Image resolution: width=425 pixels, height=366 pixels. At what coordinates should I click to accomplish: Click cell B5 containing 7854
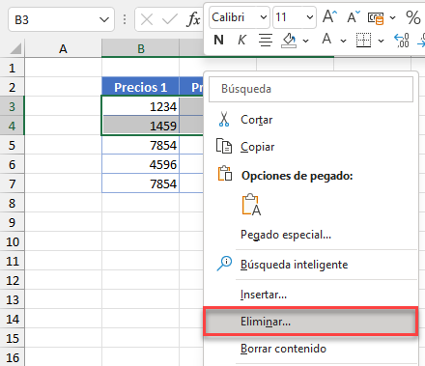[x=140, y=145]
